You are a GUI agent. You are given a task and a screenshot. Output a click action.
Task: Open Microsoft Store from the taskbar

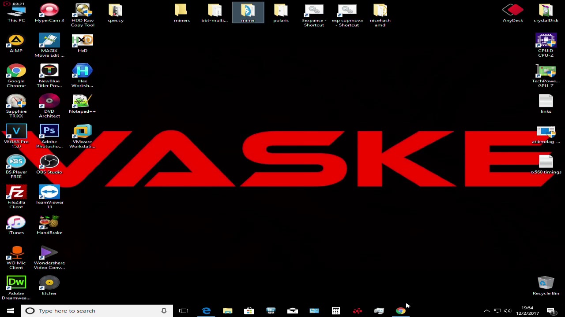pyautogui.click(x=249, y=311)
